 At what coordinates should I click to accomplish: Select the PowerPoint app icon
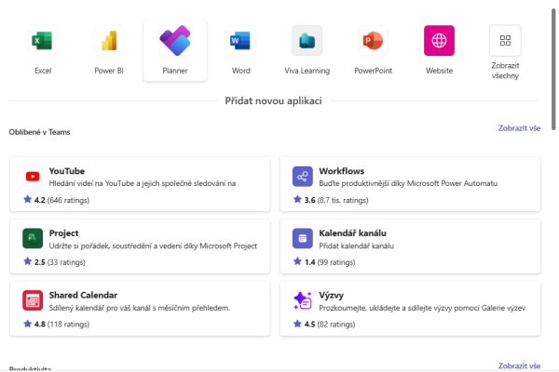point(373,41)
